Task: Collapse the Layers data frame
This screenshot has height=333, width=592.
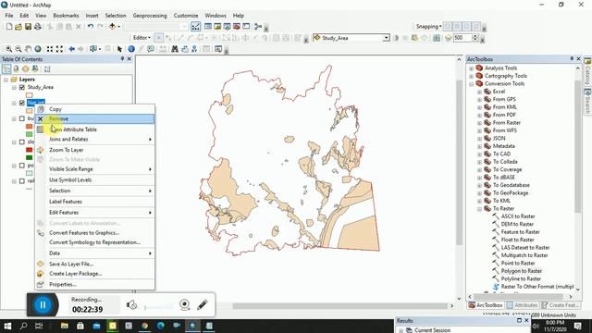Action: 6,80
